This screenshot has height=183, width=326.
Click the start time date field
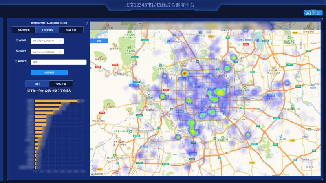[45, 41]
